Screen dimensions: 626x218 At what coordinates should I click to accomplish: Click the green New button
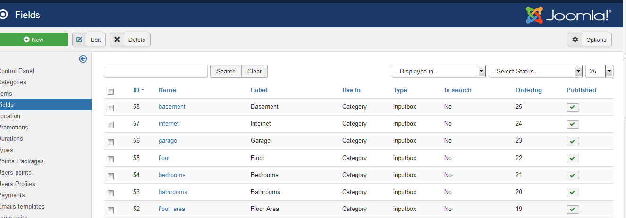coord(34,40)
